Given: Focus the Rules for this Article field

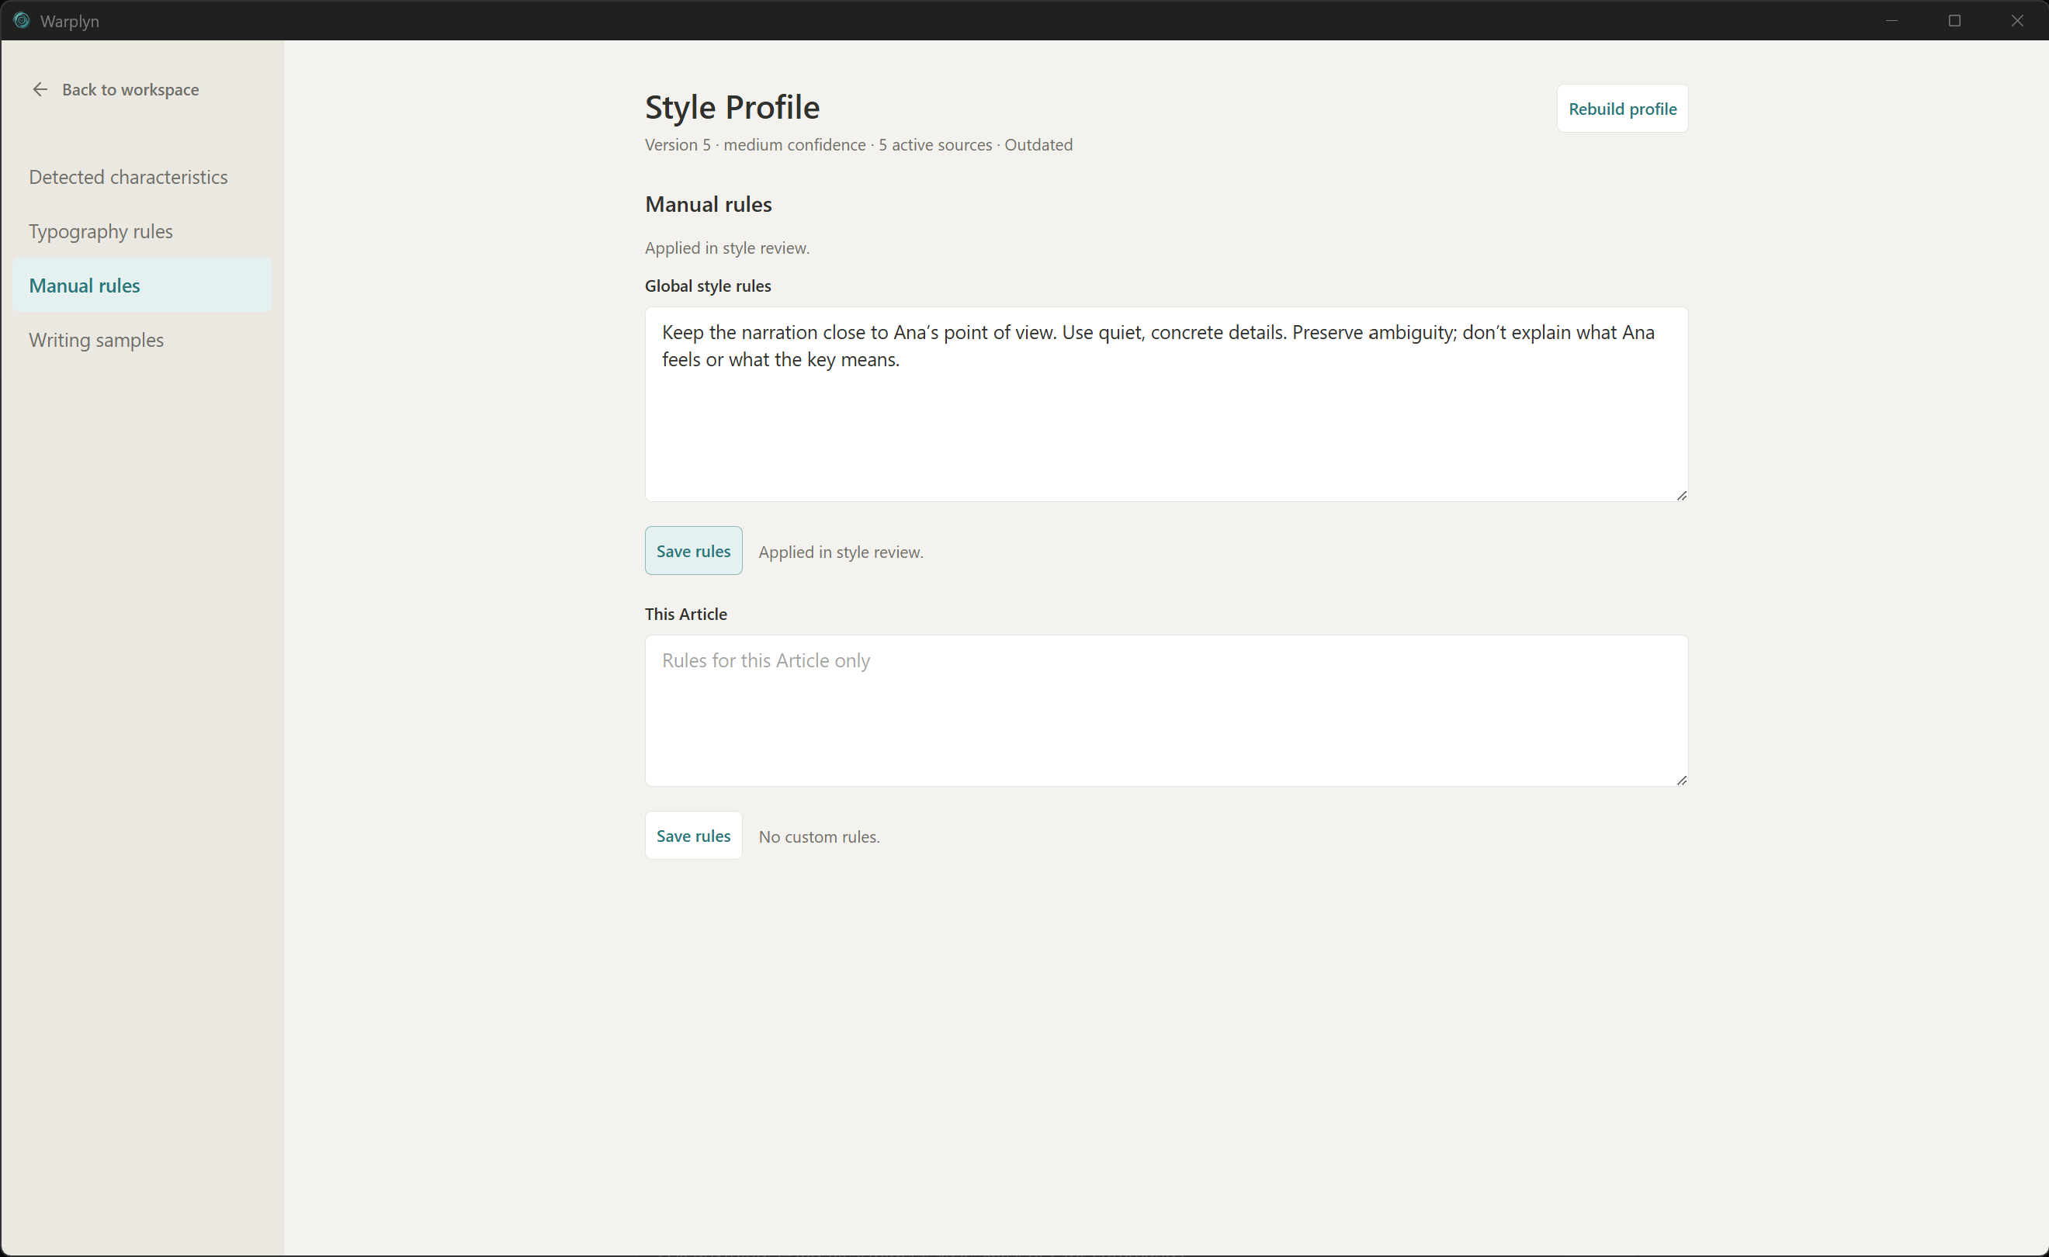Looking at the screenshot, I should (1166, 711).
